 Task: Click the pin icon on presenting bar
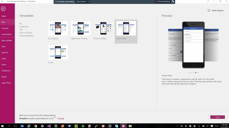coord(173,2)
